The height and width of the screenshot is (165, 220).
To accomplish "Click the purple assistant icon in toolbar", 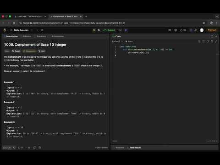I will 126,30.
